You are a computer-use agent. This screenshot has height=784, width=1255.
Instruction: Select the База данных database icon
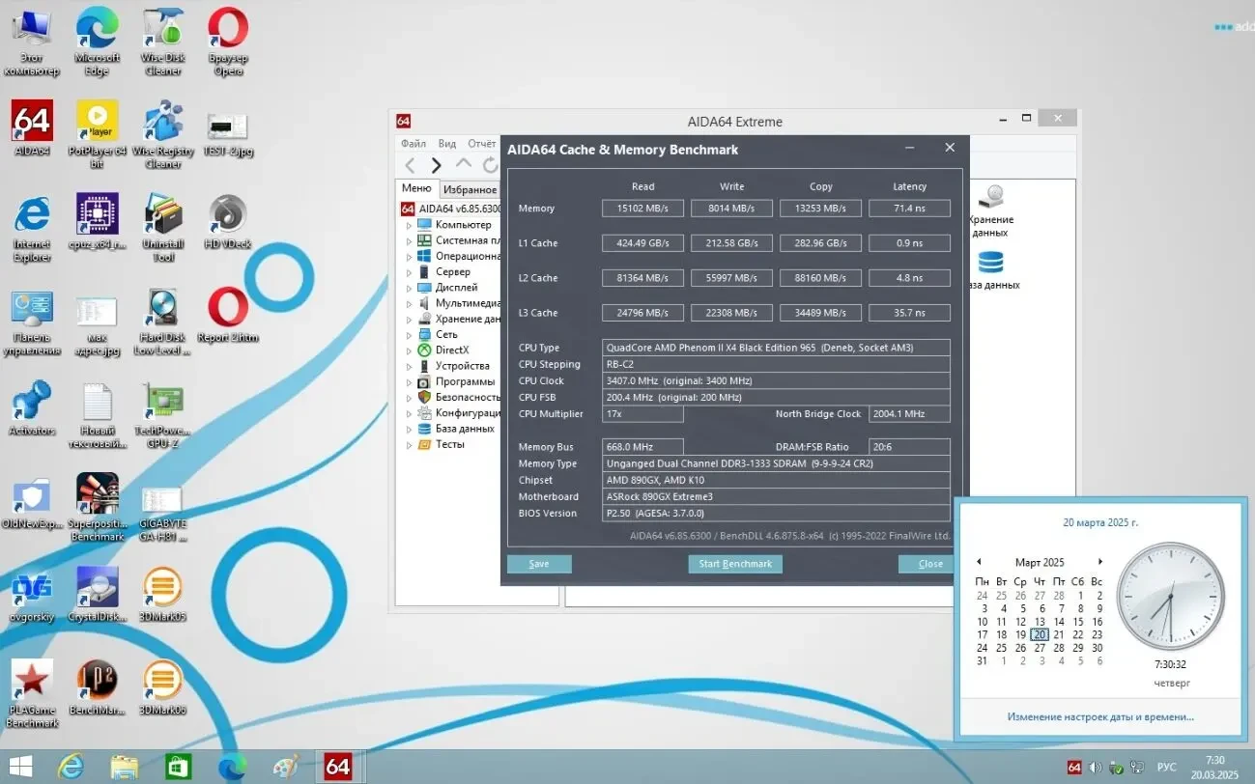(x=425, y=429)
